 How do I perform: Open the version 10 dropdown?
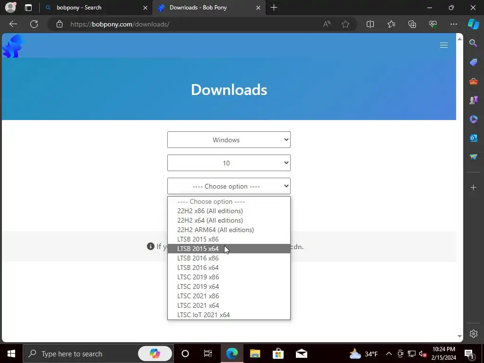(x=229, y=163)
